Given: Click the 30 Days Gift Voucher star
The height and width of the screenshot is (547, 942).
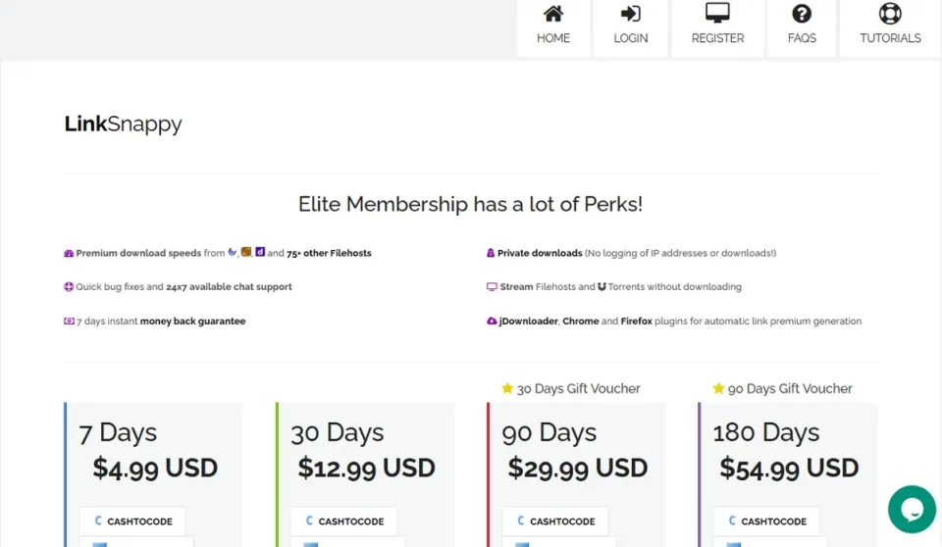Looking at the screenshot, I should 507,388.
